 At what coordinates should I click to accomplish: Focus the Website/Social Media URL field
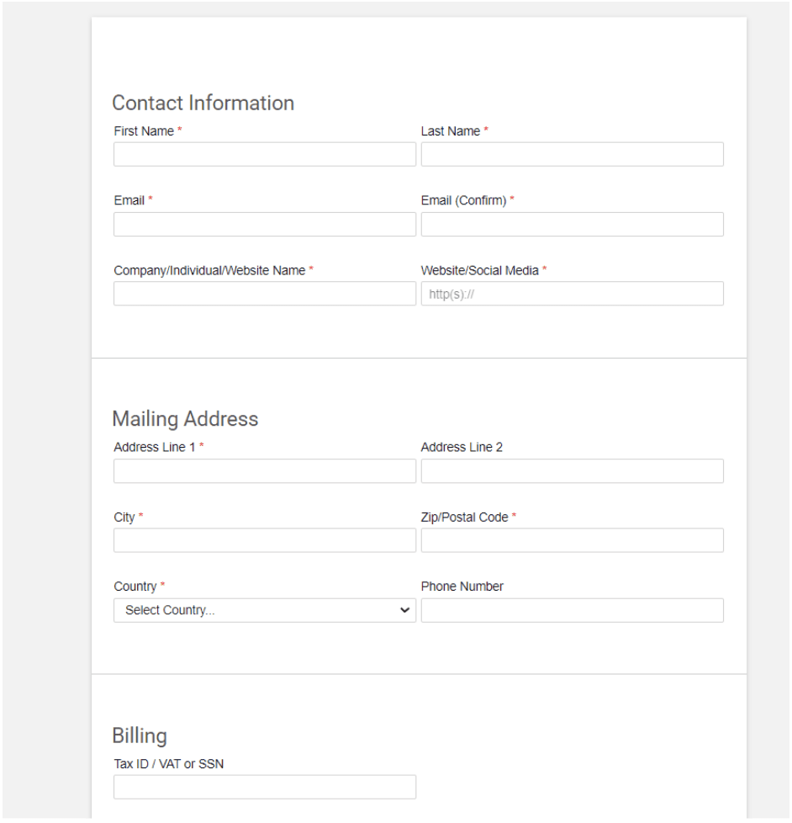tap(572, 294)
